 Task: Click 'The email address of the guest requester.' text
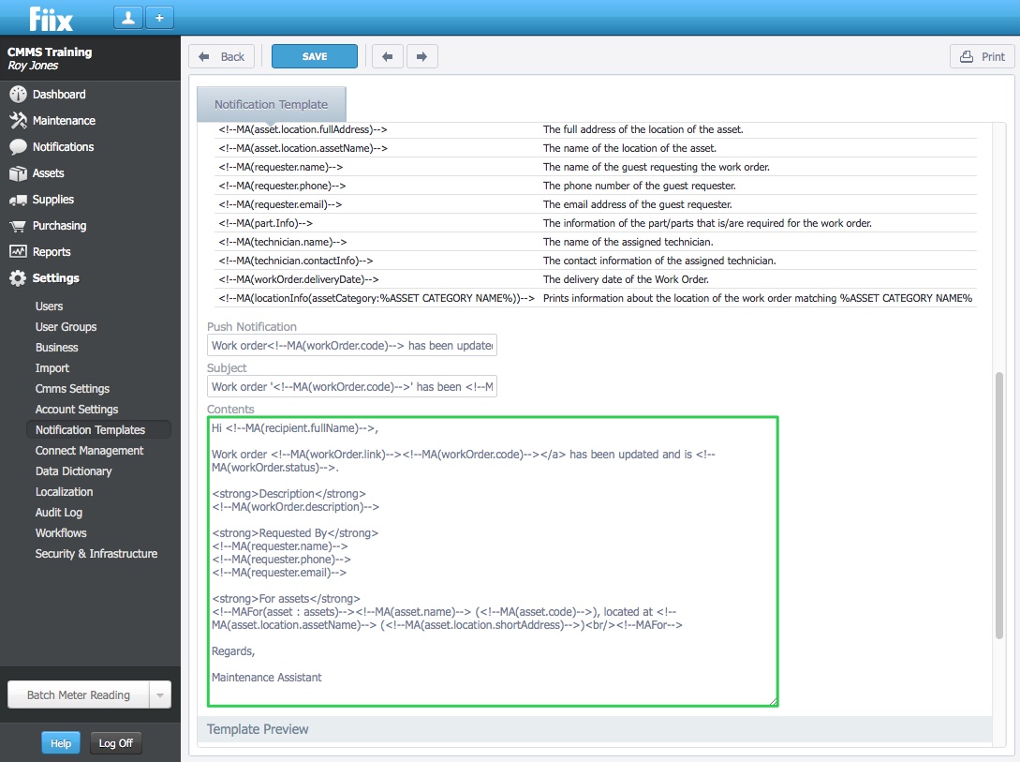tap(638, 204)
